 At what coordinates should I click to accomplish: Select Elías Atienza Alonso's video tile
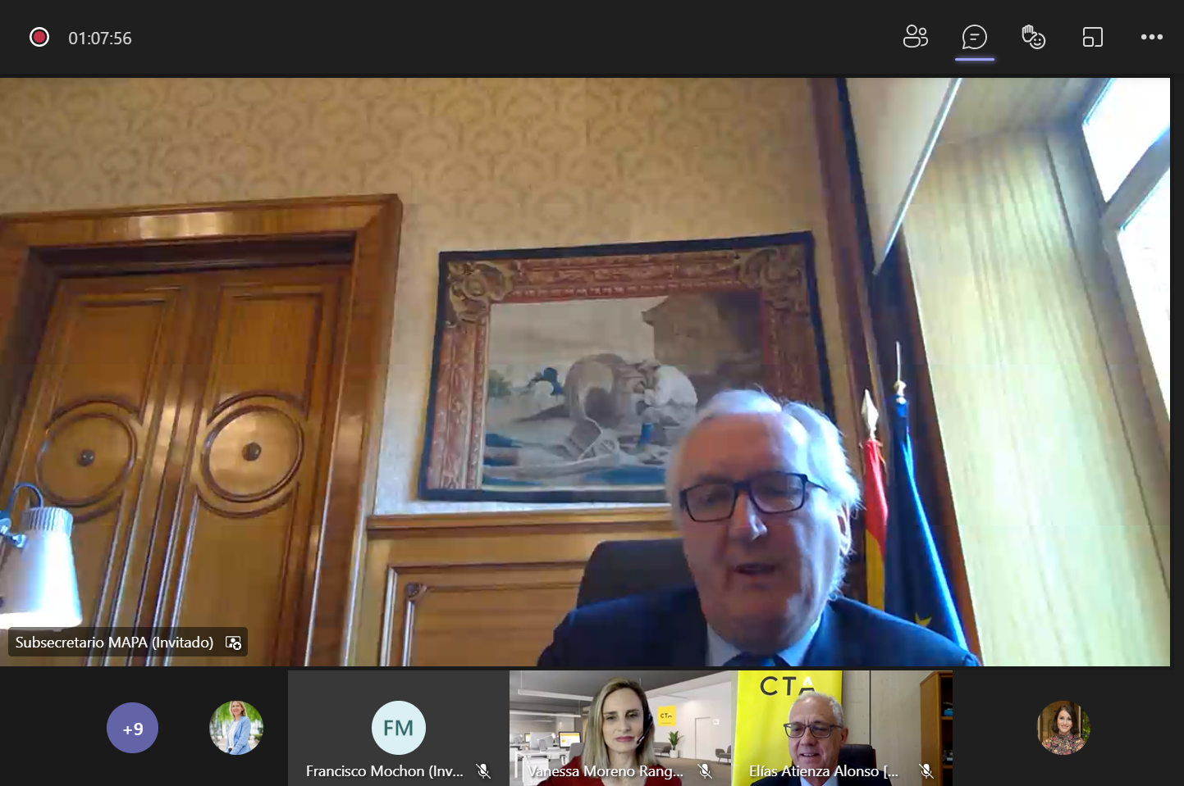click(842, 728)
